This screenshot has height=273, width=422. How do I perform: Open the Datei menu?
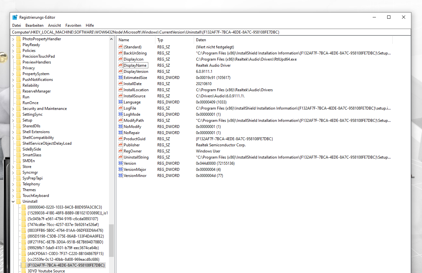pos(16,25)
